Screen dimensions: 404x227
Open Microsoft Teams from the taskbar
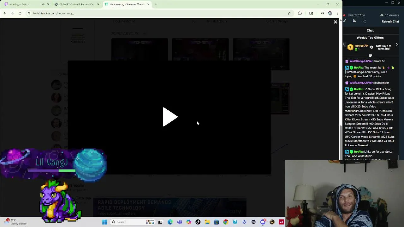[x=179, y=222]
